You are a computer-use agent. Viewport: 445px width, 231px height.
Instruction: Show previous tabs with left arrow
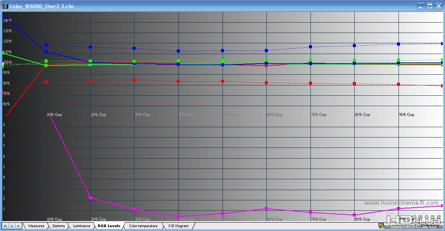point(12,226)
